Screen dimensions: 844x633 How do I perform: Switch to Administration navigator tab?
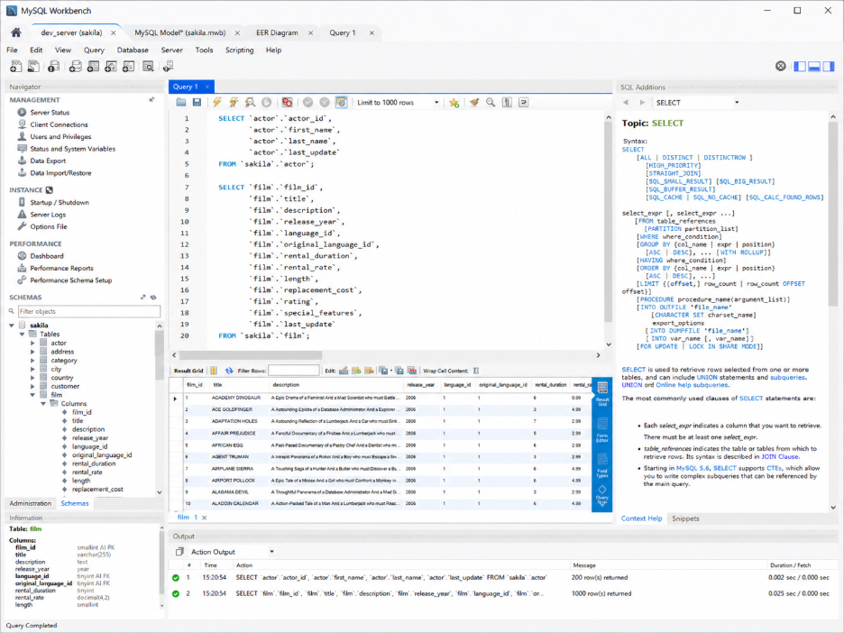(x=30, y=503)
